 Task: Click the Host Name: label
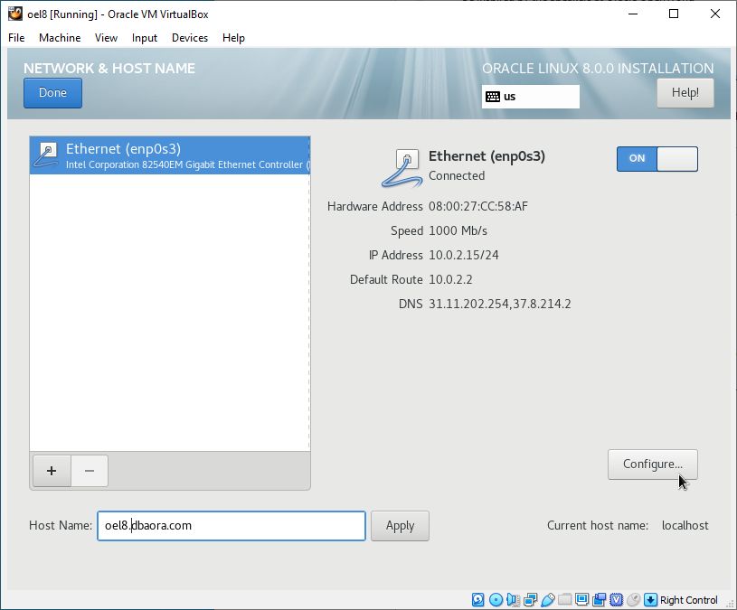pos(61,525)
